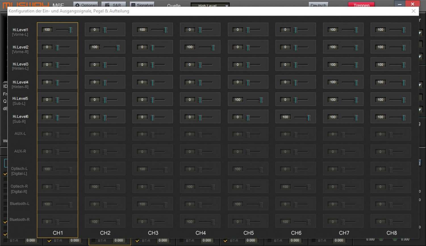Click the Hi.Level1 value field in CH3

pyautogui.click(x=142, y=30)
